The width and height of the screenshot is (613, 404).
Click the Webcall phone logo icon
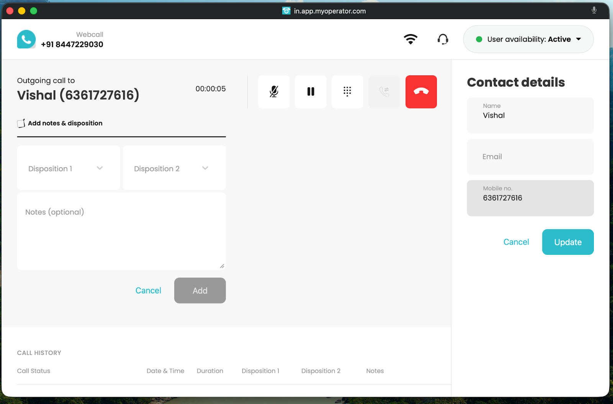pos(26,39)
